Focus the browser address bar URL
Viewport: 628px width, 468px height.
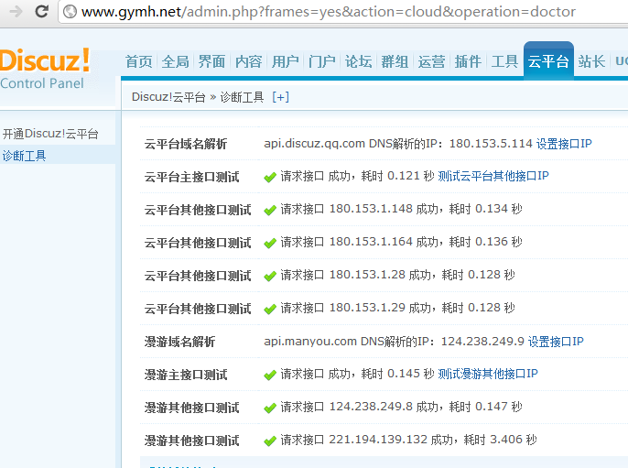(x=329, y=12)
